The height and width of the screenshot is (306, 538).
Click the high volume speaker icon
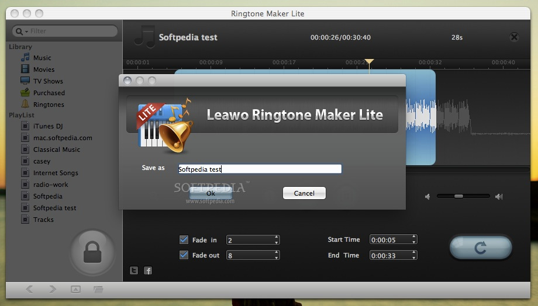[x=499, y=197]
